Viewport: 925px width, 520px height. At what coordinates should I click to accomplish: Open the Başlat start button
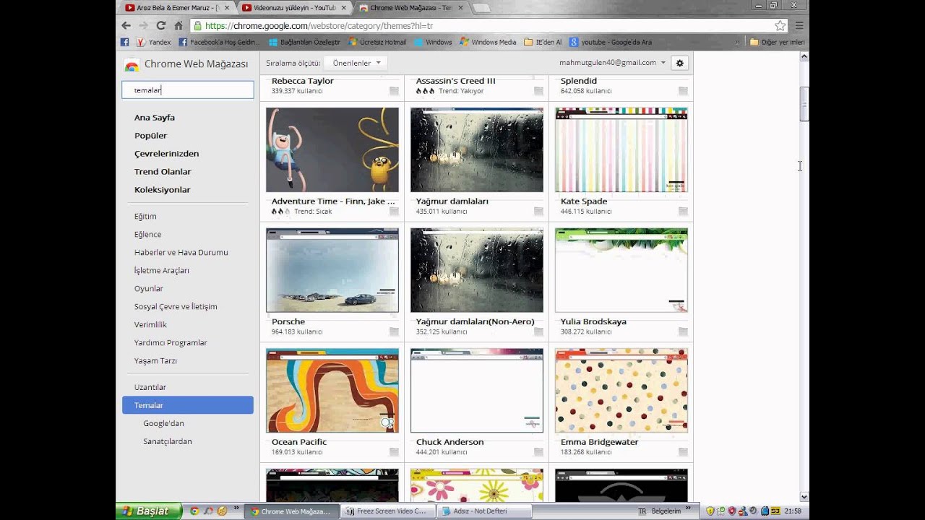click(x=148, y=511)
